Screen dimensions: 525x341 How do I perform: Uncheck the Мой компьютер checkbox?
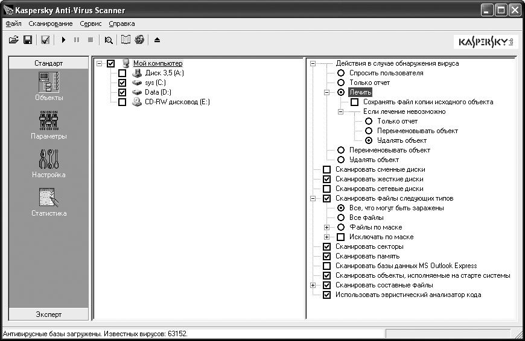click(111, 63)
